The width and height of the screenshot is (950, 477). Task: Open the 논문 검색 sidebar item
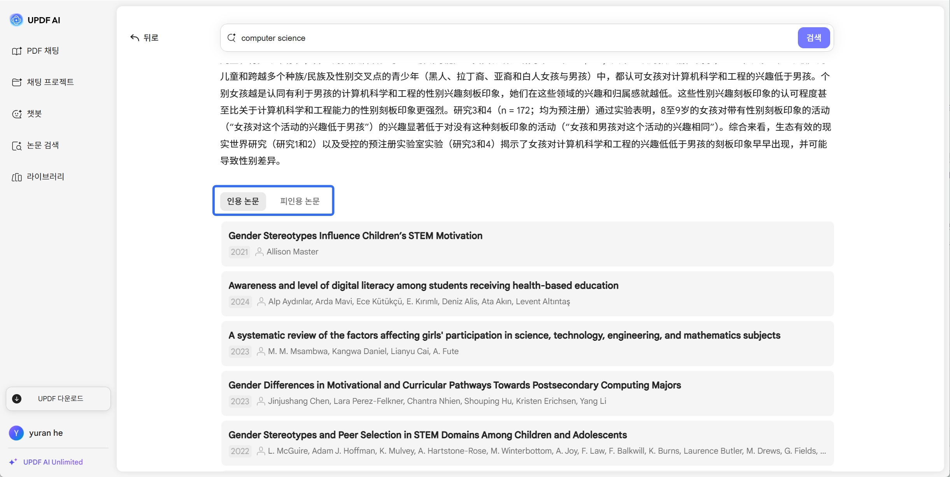coord(36,145)
